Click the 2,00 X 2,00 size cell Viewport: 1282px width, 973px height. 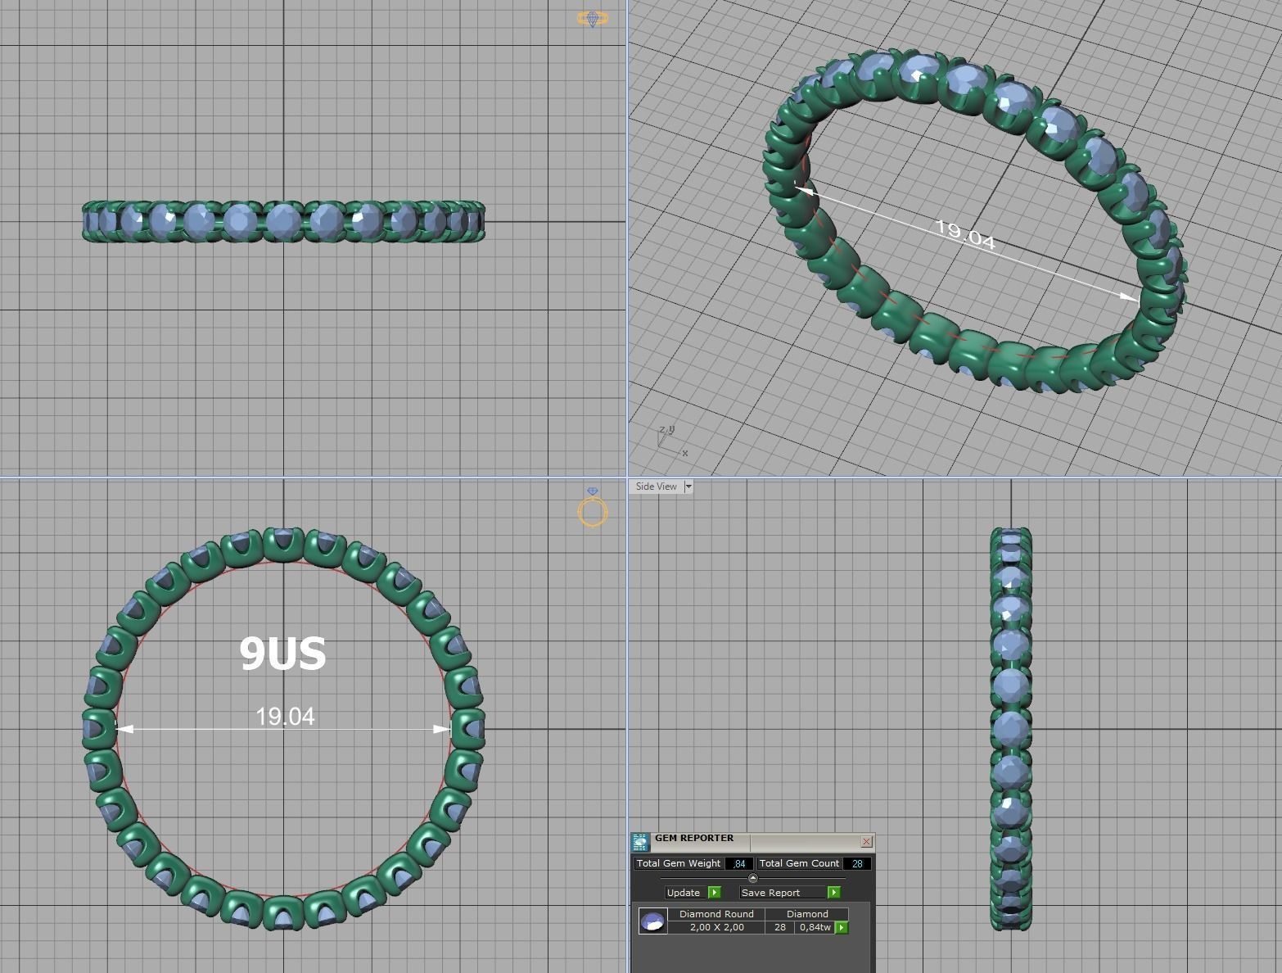[x=716, y=928]
